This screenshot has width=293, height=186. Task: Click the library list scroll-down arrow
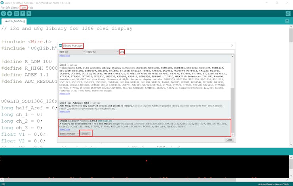pyautogui.click(x=233, y=135)
